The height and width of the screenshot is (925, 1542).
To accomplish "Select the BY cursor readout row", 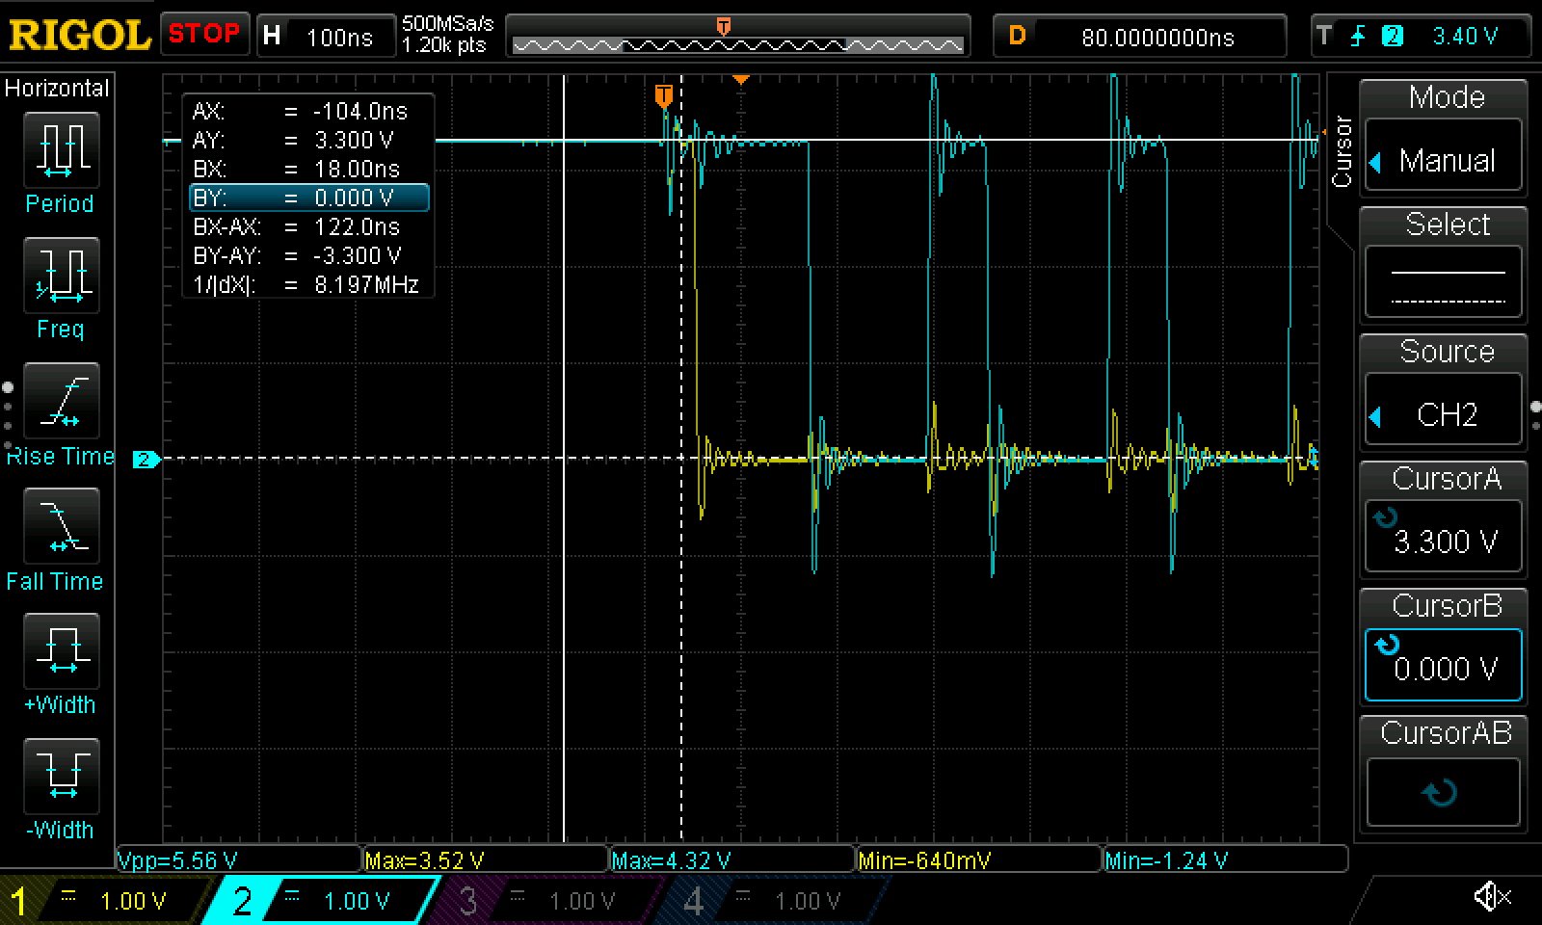I will [x=308, y=198].
